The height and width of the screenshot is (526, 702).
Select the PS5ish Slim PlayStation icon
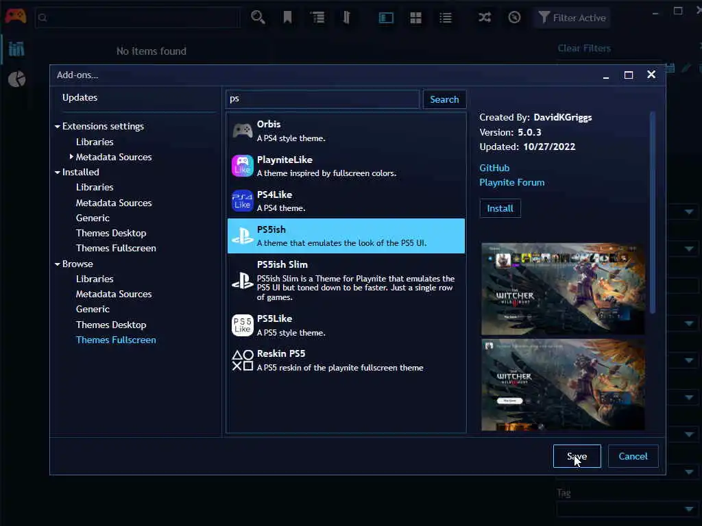242,280
